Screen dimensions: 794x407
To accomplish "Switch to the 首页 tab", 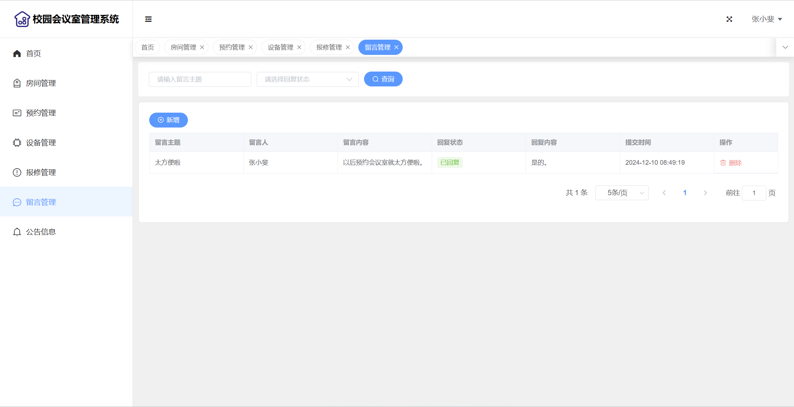I will pyautogui.click(x=147, y=47).
